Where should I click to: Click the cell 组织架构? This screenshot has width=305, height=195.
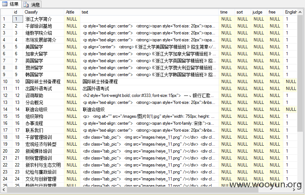pyautogui.click(x=43, y=116)
